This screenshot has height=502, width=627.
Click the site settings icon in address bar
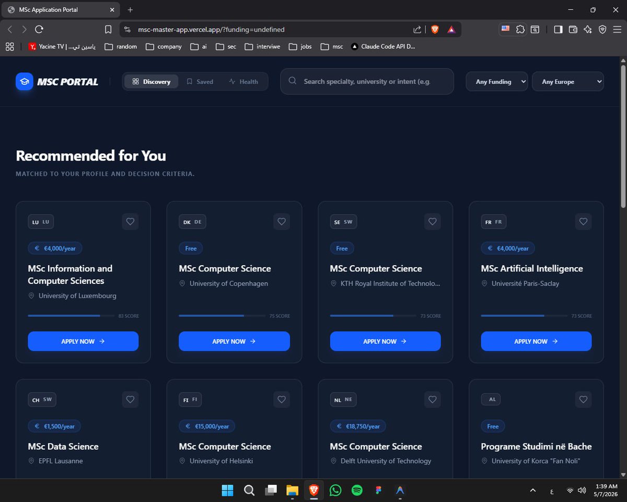tap(127, 29)
